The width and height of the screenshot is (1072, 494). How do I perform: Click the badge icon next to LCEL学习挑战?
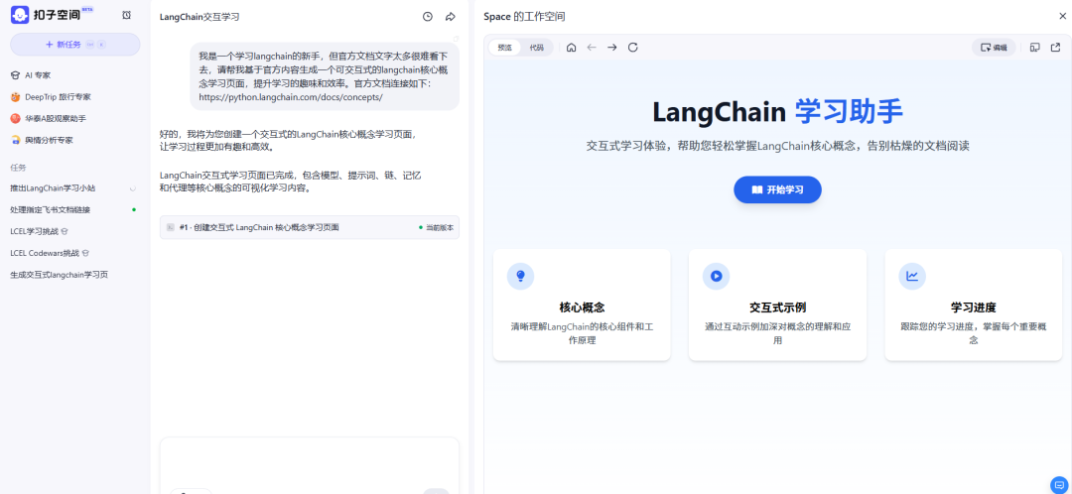point(65,231)
